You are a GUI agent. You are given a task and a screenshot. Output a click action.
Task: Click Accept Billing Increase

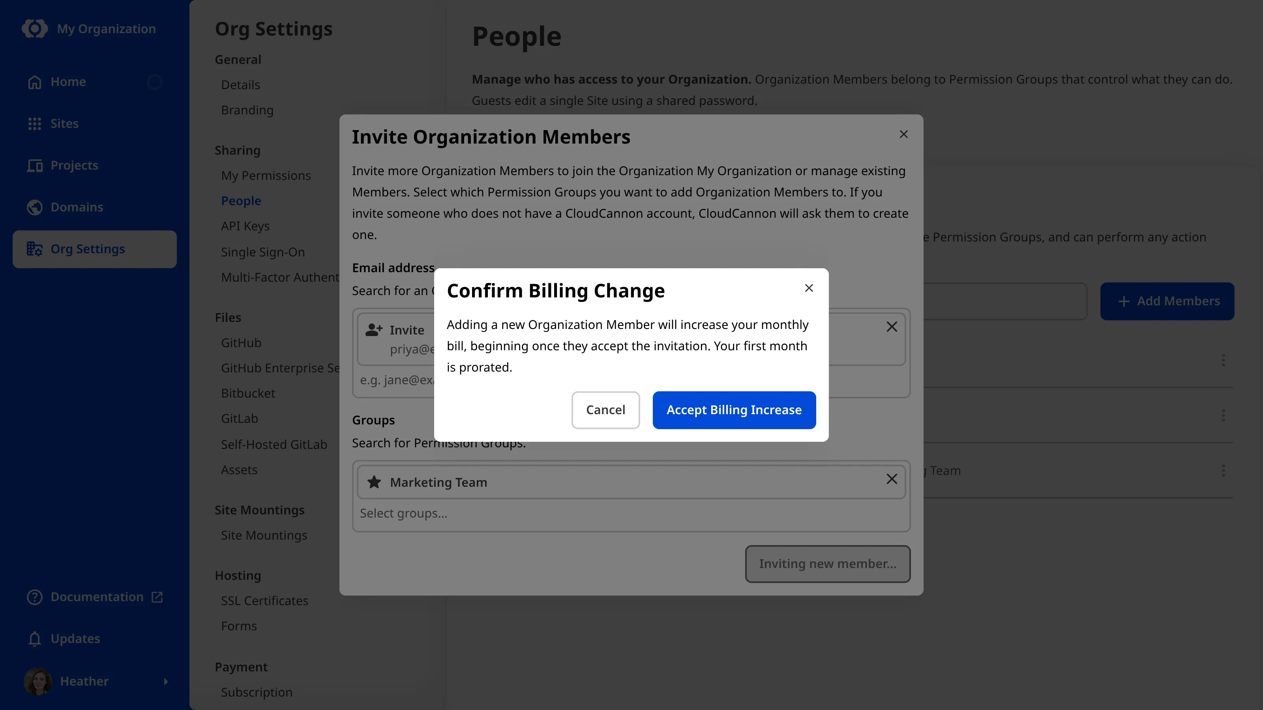(x=734, y=410)
